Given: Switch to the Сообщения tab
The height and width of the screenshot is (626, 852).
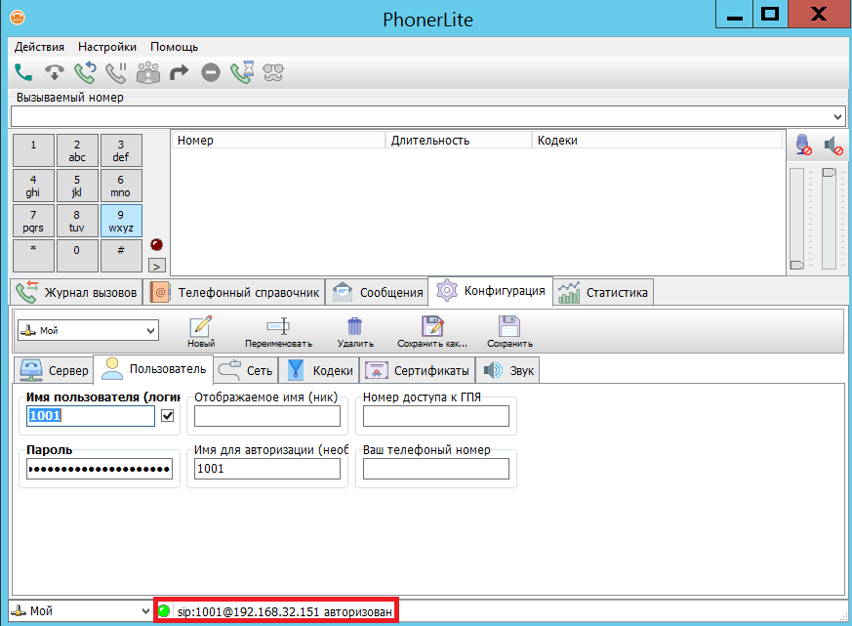Looking at the screenshot, I should pos(378,292).
